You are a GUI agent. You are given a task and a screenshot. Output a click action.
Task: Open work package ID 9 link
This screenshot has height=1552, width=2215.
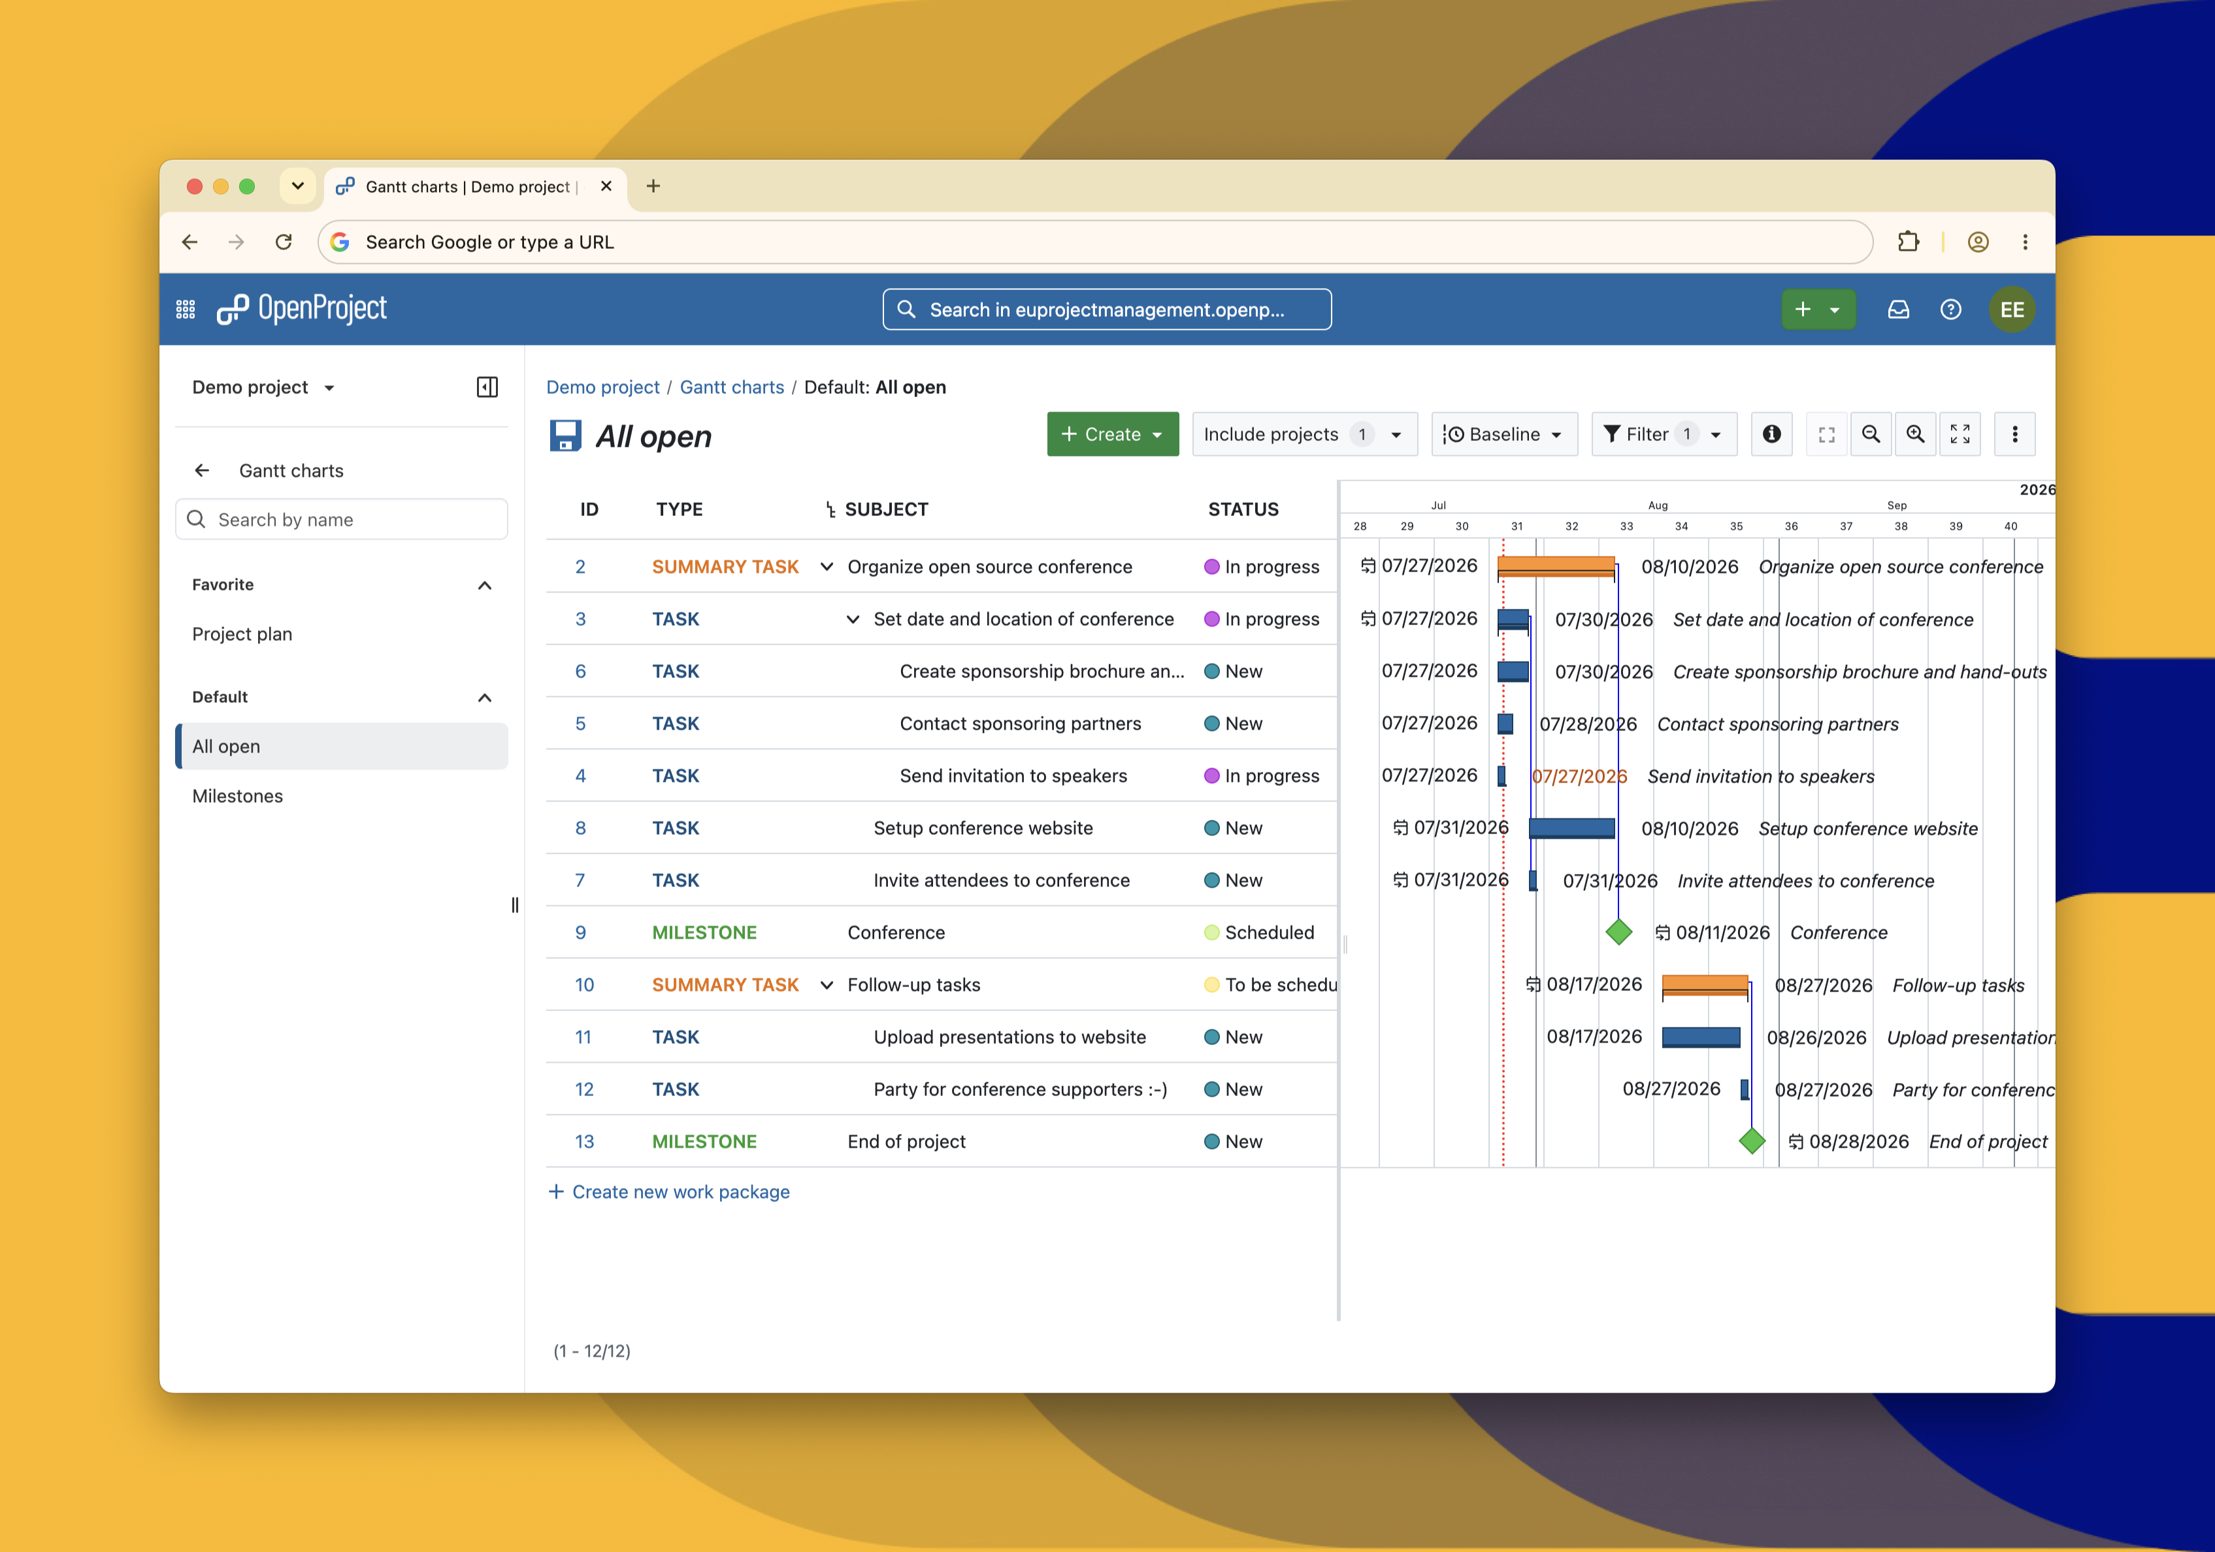[580, 933]
